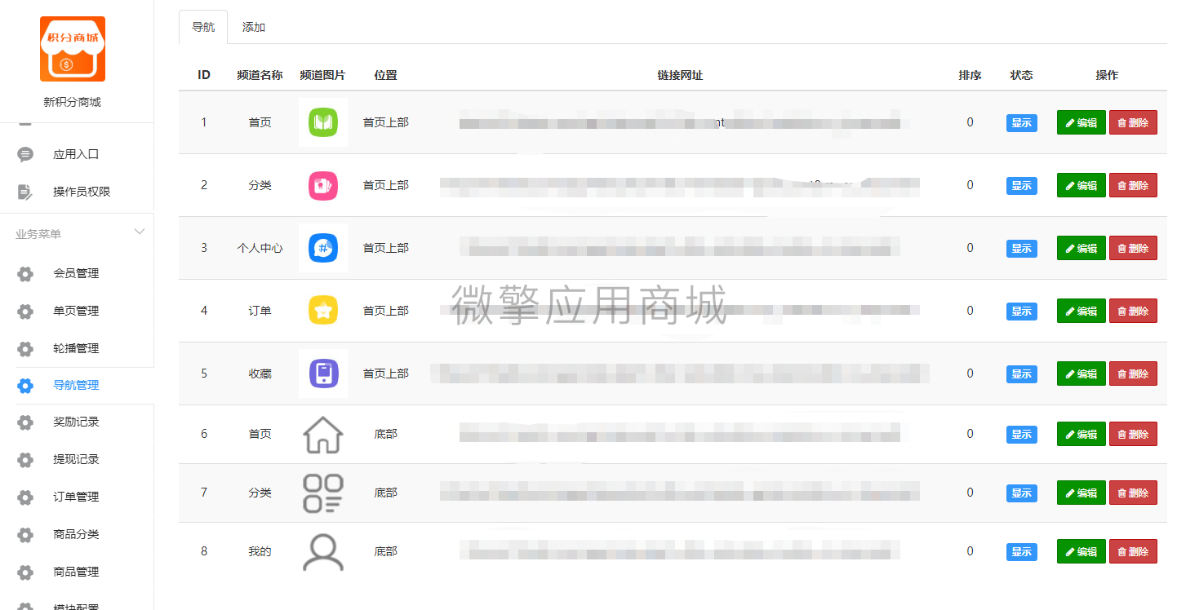Go to 订单管理 in sidebar
The height and width of the screenshot is (610, 1177).
coord(76,497)
